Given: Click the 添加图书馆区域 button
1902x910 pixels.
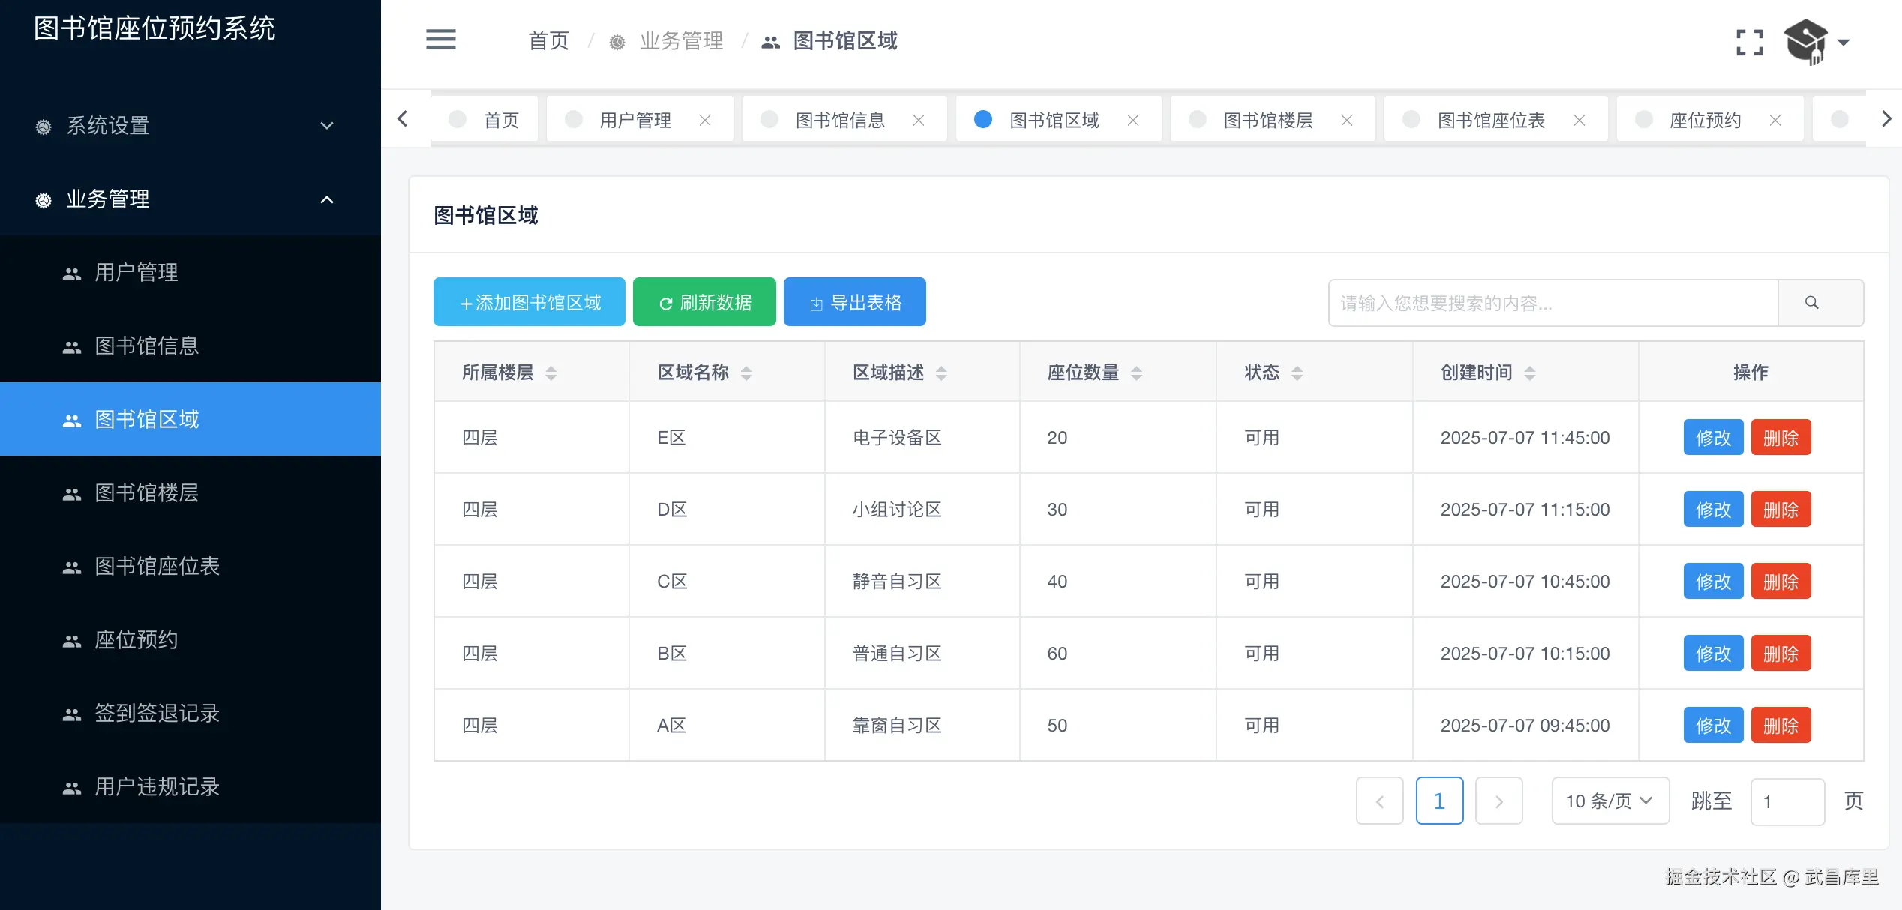Looking at the screenshot, I should pos(529,303).
